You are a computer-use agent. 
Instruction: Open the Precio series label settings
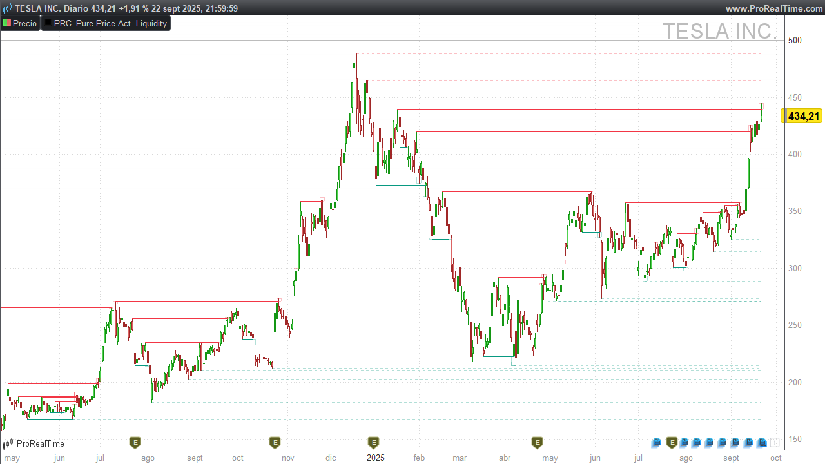[24, 23]
